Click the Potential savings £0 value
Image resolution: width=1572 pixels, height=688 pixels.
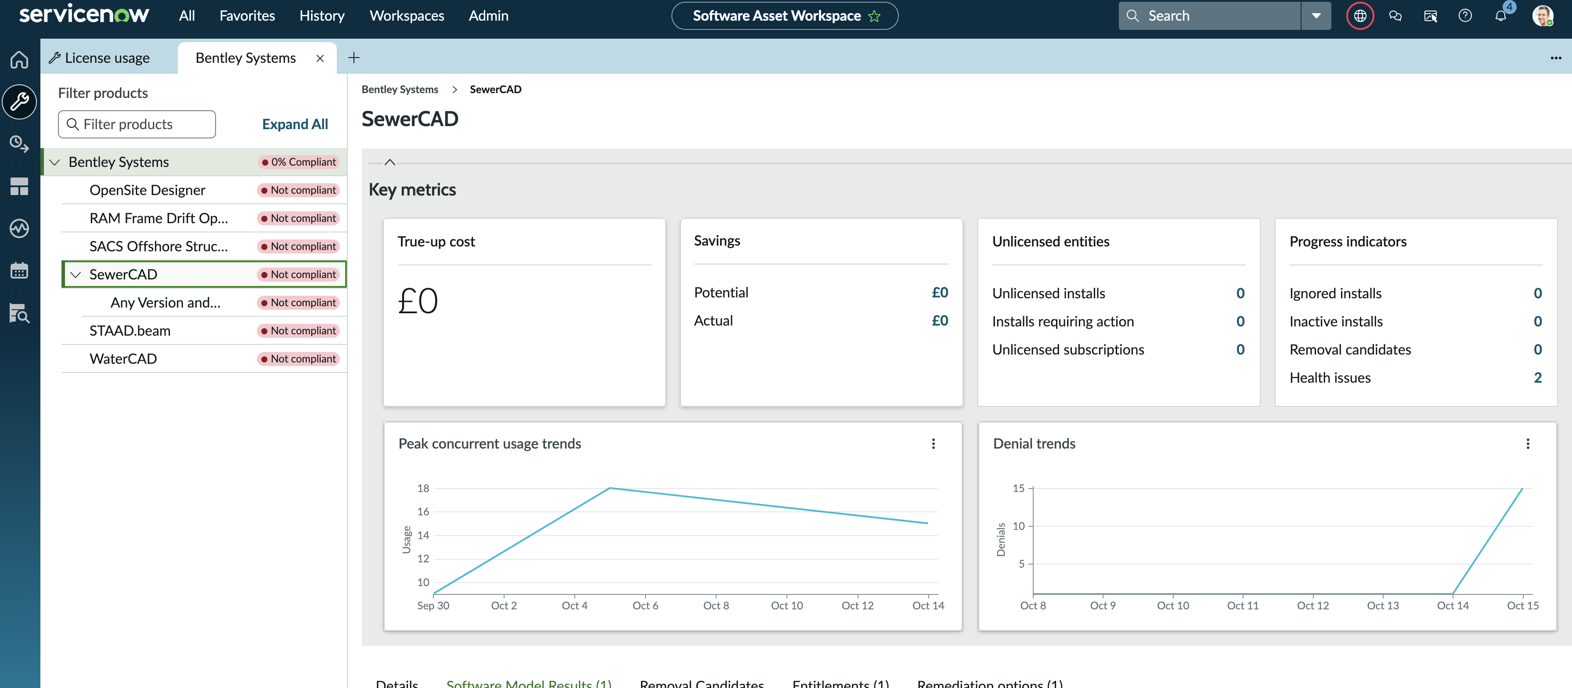pyautogui.click(x=940, y=293)
